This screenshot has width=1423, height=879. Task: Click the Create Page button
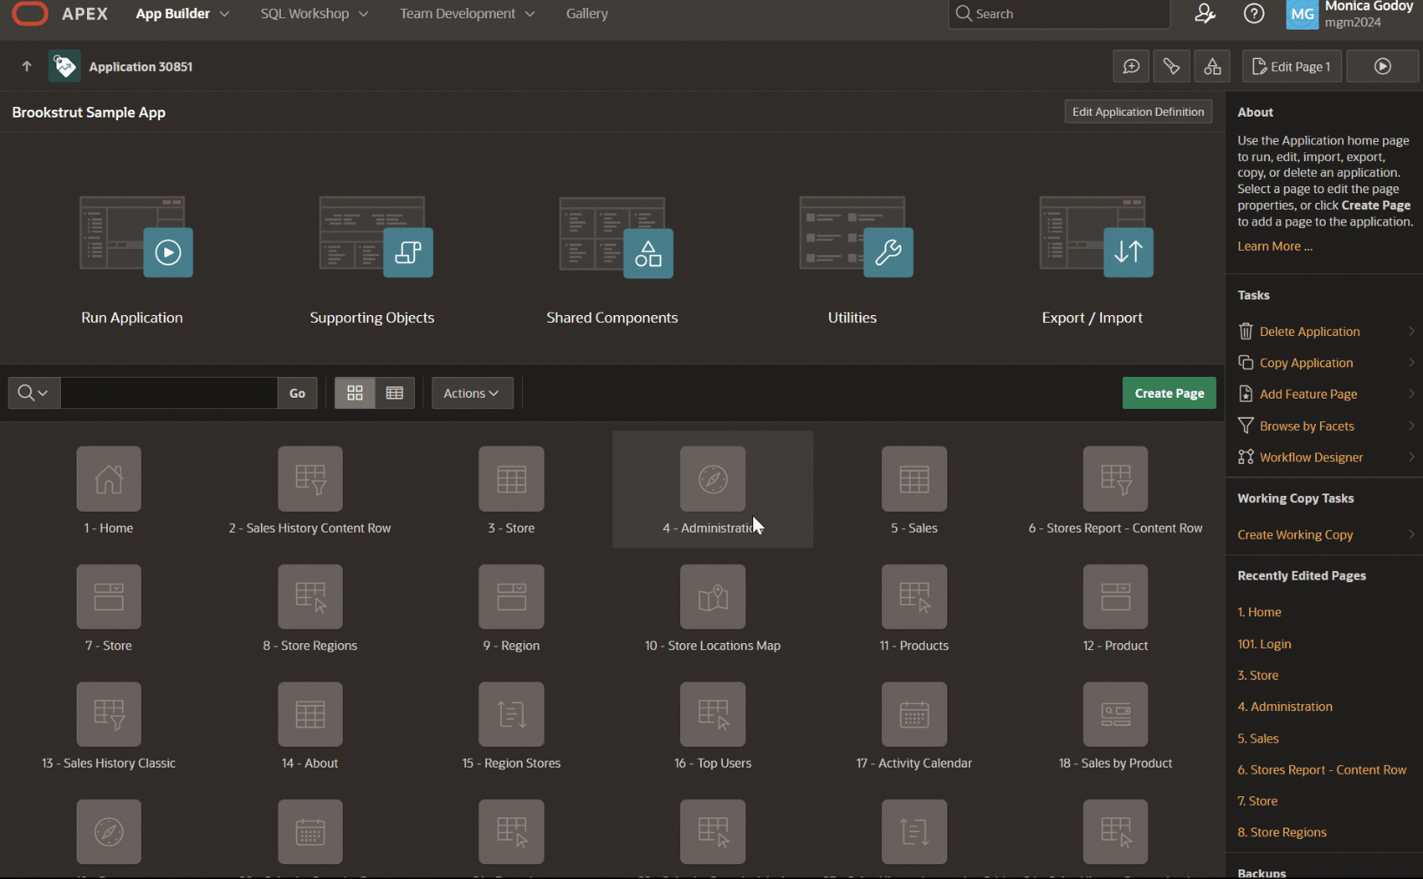tap(1168, 393)
